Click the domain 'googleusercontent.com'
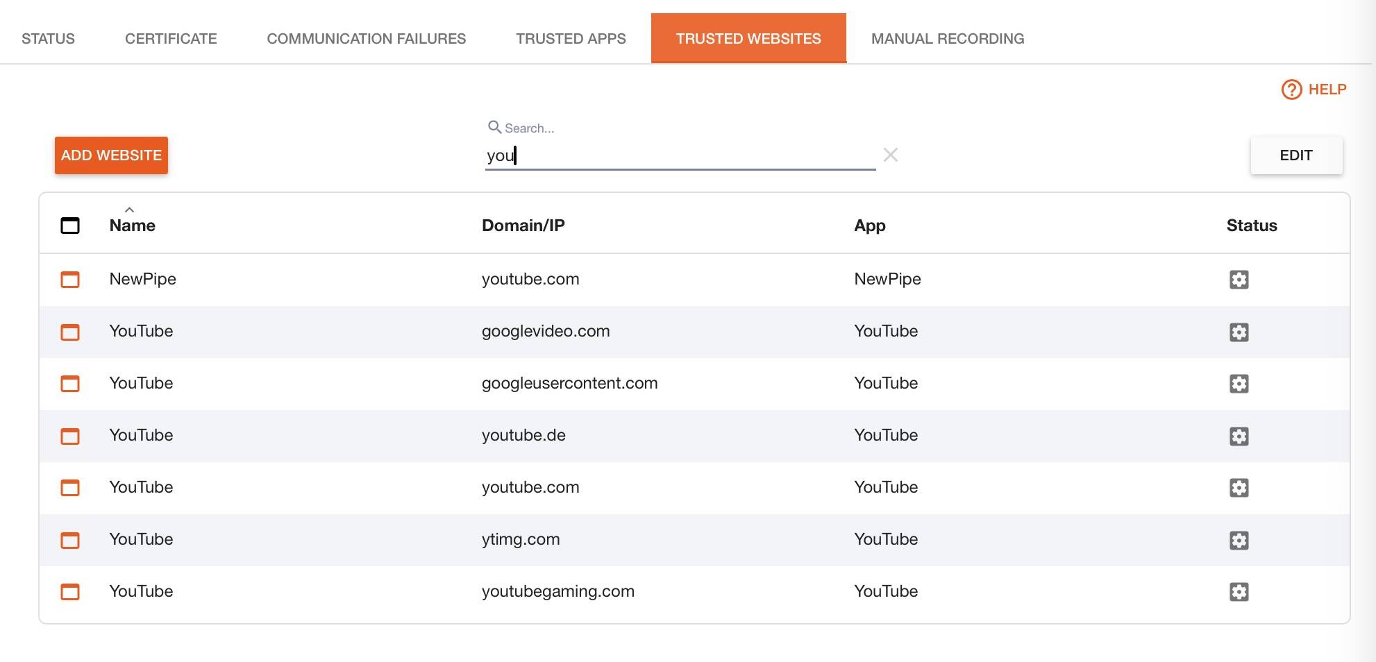The height and width of the screenshot is (662, 1376). (570, 383)
